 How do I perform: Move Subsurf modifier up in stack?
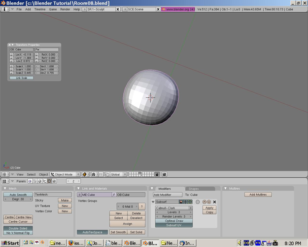(205, 202)
